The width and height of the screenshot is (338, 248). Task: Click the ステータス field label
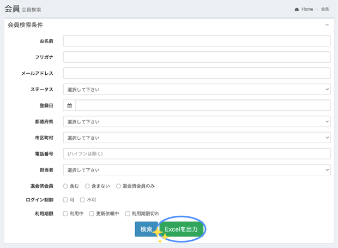[42, 89]
